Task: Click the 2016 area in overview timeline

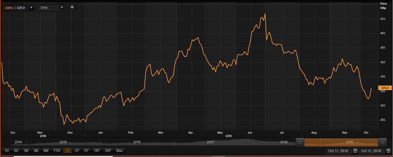Action: tap(137, 142)
